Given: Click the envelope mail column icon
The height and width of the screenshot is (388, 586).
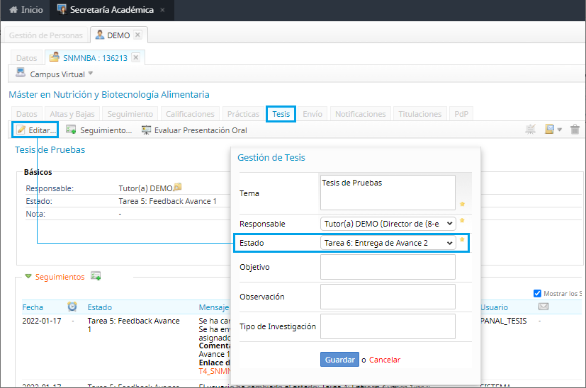Looking at the screenshot, I should pos(543,307).
